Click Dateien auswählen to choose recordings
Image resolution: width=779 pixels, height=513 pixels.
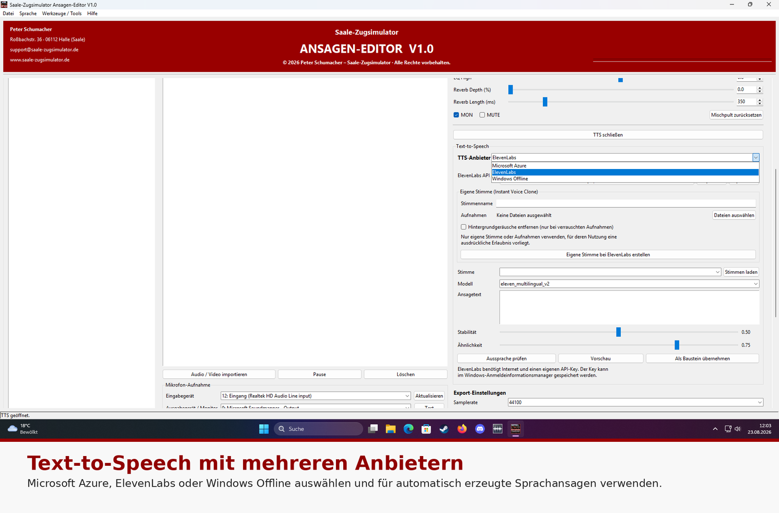tap(734, 215)
